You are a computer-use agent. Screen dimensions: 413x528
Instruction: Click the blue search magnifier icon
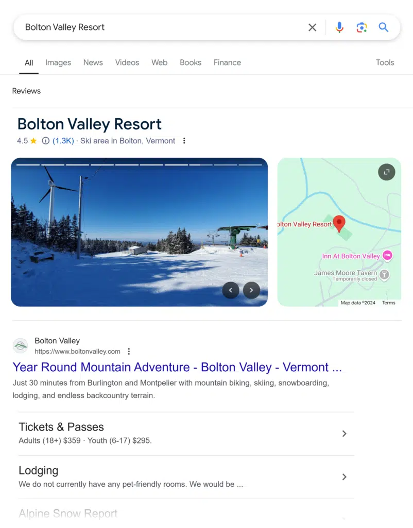pos(384,27)
